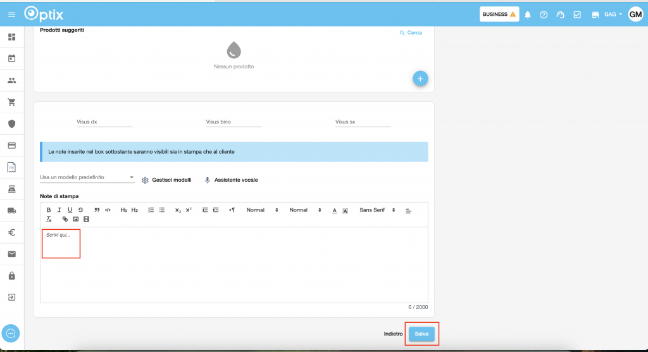648x352 pixels.
Task: Open the hamburger menu
Action: click(11, 15)
